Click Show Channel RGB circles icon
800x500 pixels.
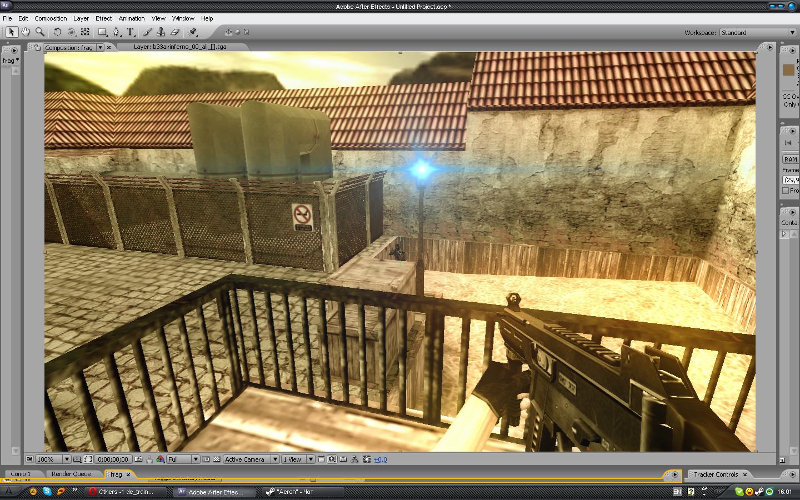[x=161, y=459]
